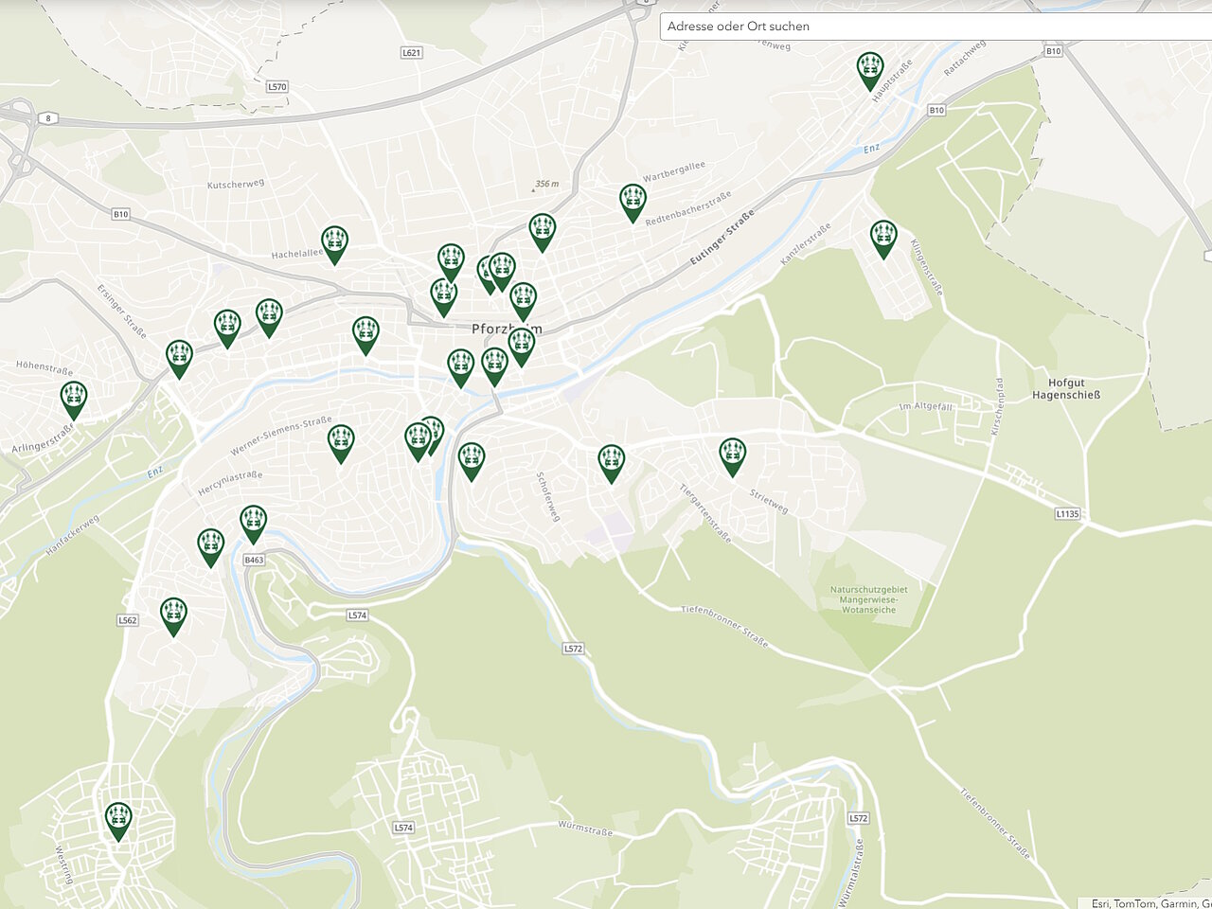Open the pin near Westring

[118, 821]
